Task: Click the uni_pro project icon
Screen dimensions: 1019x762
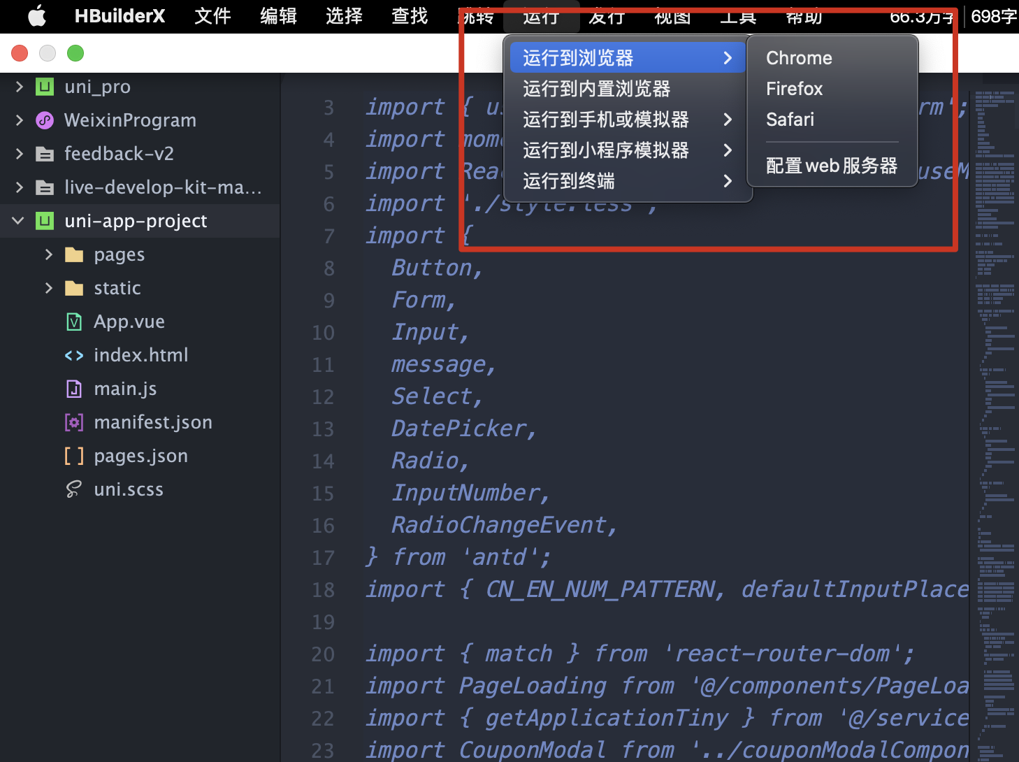Action: [x=45, y=87]
